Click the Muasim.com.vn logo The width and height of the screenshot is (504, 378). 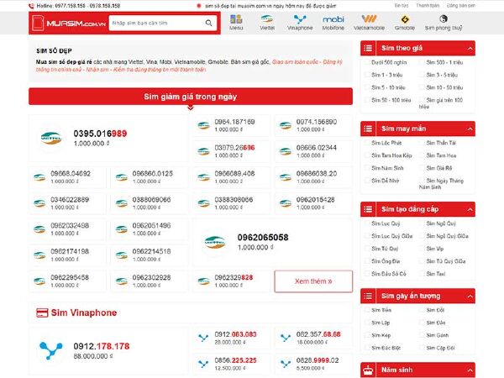(x=69, y=24)
